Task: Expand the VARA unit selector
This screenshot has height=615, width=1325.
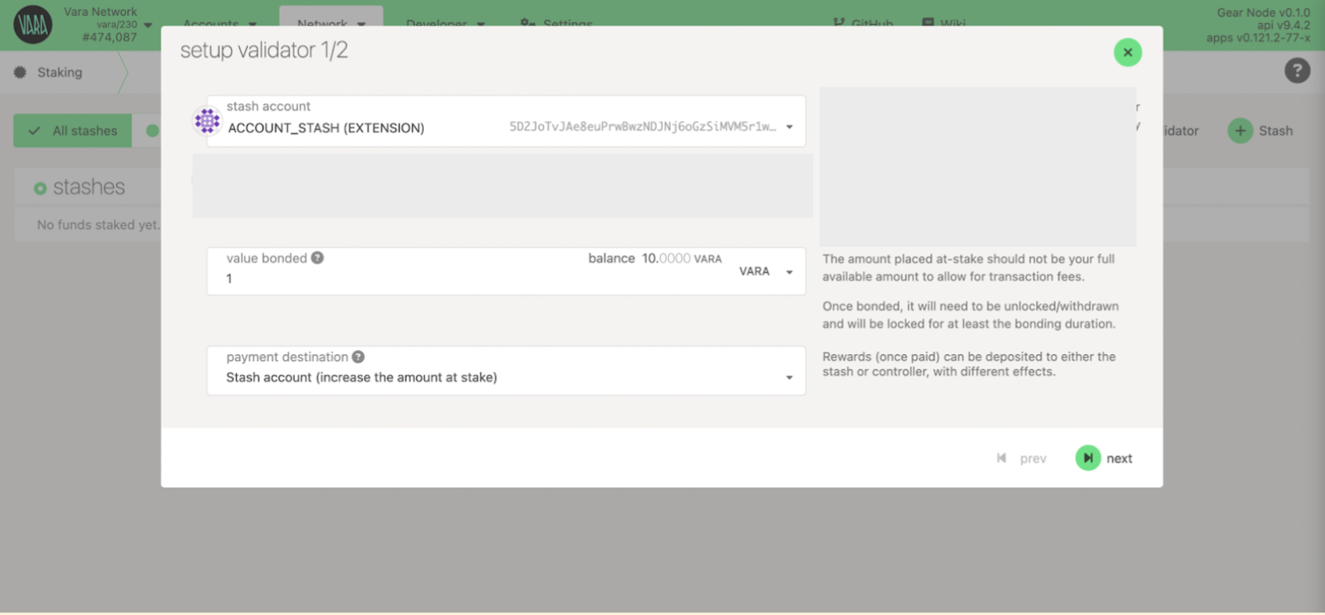Action: click(x=766, y=271)
